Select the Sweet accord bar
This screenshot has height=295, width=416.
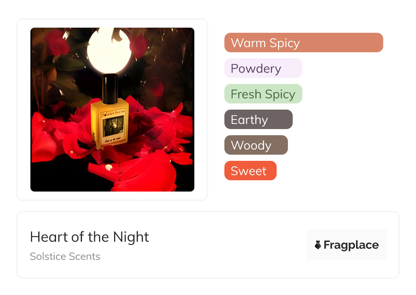(x=250, y=171)
